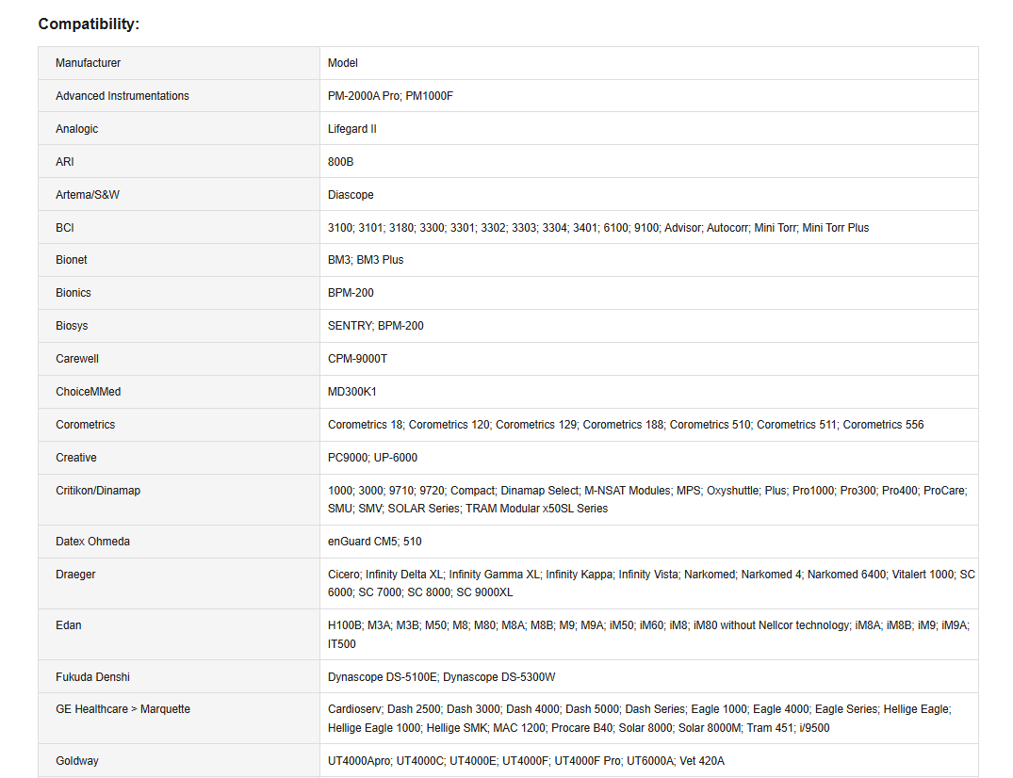Viewport: 1013px width, 778px height.
Task: Click the BM3; BM3 Plus model cell
Action: coord(366,260)
